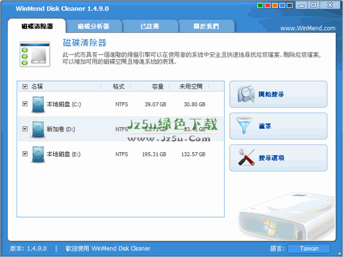Select the red color theme swatch

click(268, 6)
